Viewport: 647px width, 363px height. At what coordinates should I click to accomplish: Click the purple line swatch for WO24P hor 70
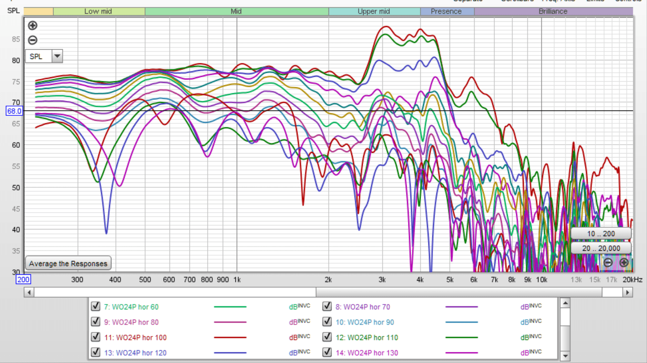pos(462,307)
